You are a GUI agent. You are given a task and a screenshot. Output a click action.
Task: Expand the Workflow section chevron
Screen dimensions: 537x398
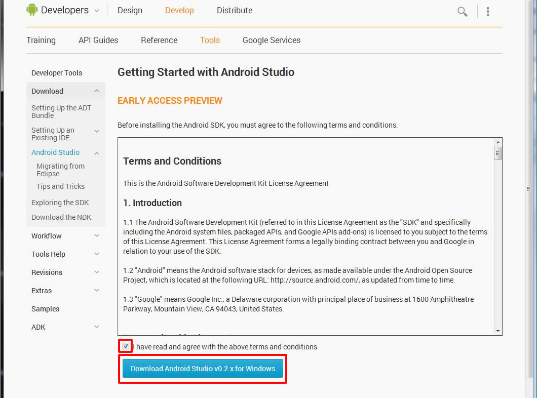[97, 235]
